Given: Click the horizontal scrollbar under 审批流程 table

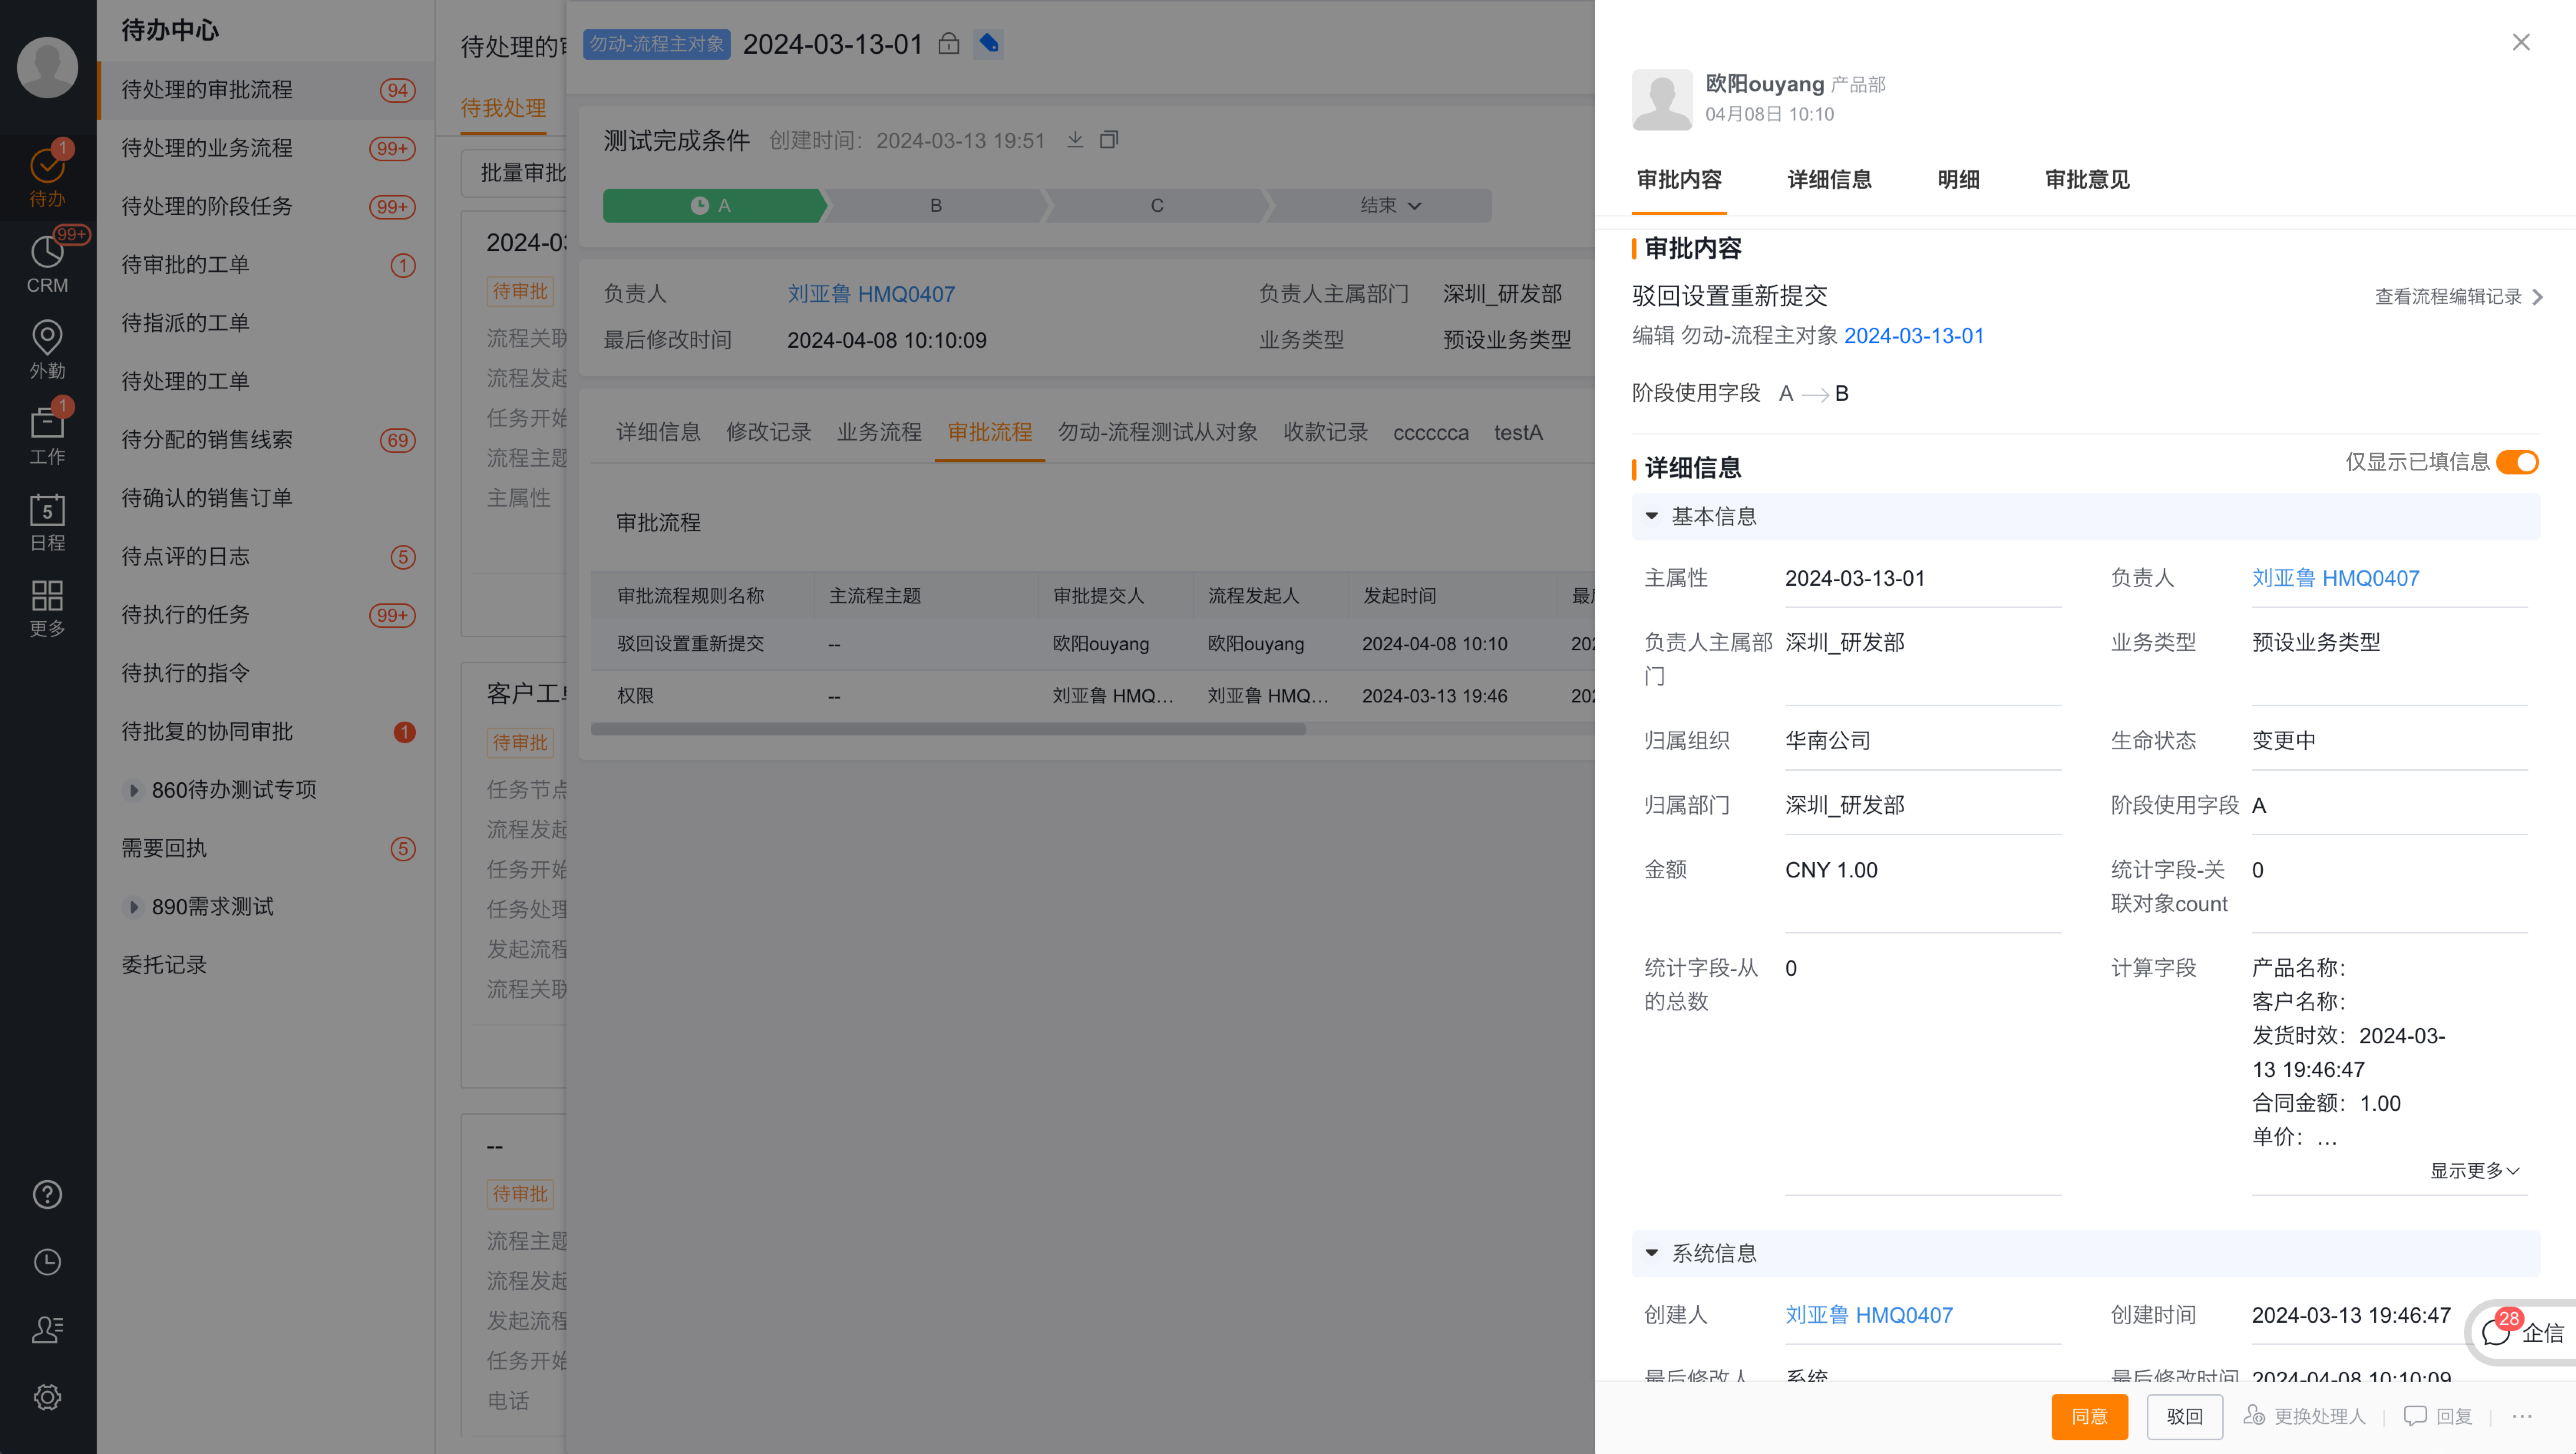Looking at the screenshot, I should 948,729.
